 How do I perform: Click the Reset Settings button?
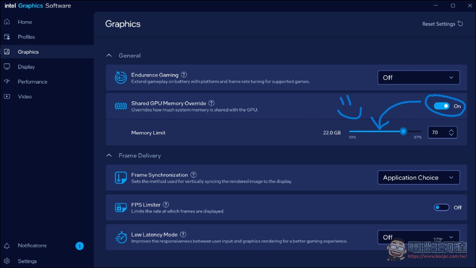pos(442,24)
